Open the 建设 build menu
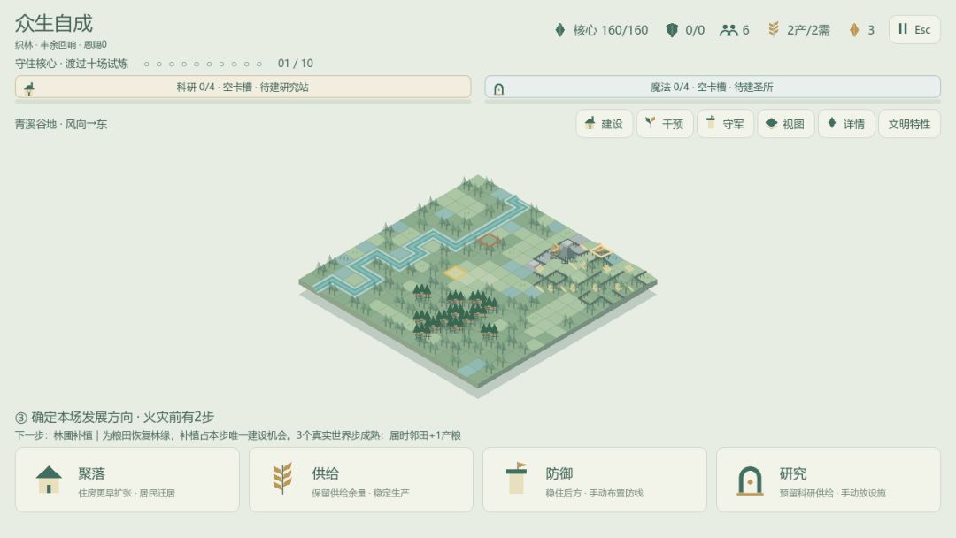Image resolution: width=956 pixels, height=538 pixels. point(604,124)
